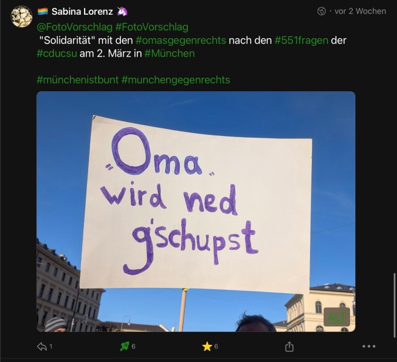
Task: Open the protest sign photo
Action: click(196, 211)
